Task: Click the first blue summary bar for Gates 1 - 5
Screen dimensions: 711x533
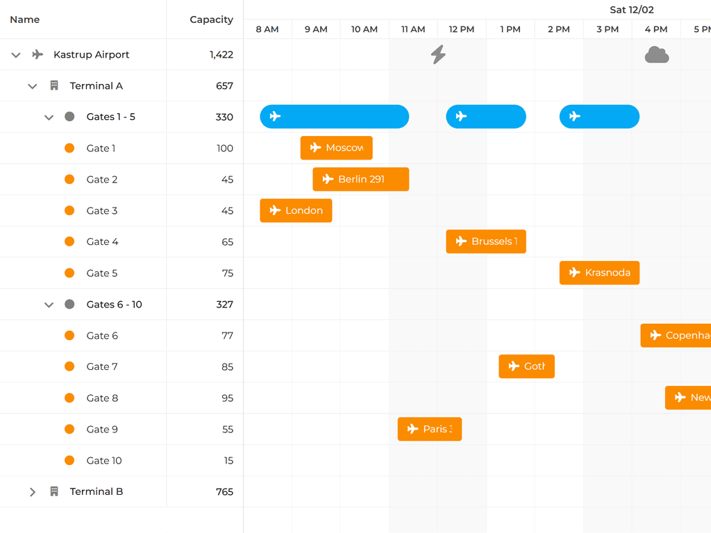Action: click(334, 117)
